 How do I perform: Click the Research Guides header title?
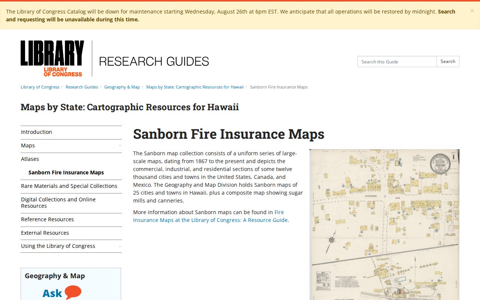coord(154,61)
